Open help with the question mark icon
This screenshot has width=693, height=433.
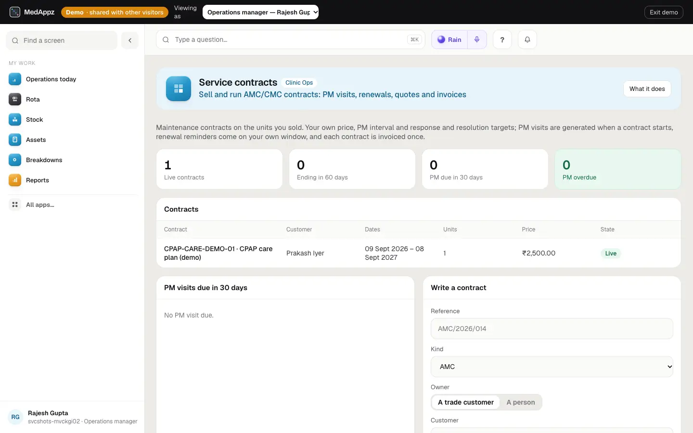coord(502,39)
